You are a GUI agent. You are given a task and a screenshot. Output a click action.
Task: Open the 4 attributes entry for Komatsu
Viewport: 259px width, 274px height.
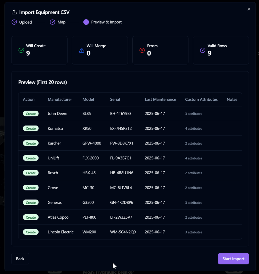tap(194, 129)
